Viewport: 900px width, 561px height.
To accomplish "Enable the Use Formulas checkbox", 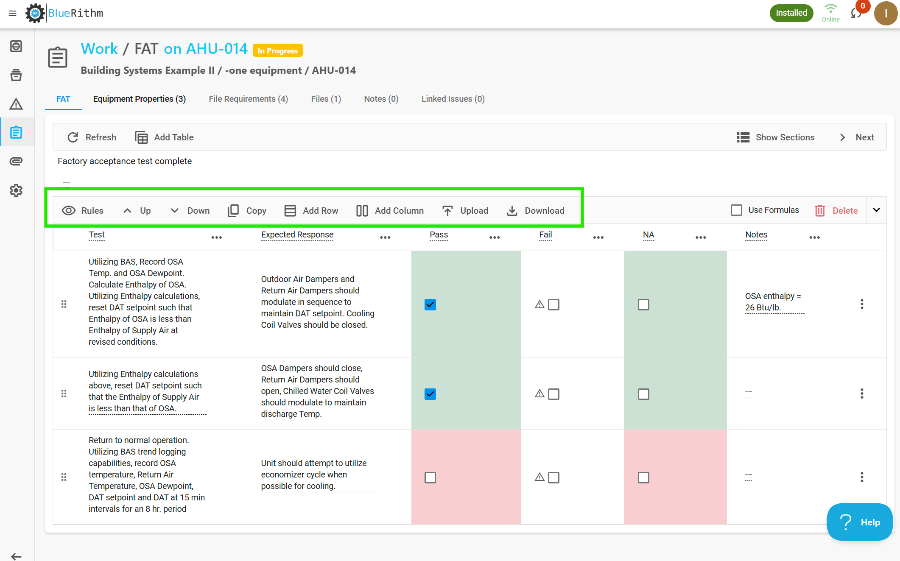I will pyautogui.click(x=737, y=210).
